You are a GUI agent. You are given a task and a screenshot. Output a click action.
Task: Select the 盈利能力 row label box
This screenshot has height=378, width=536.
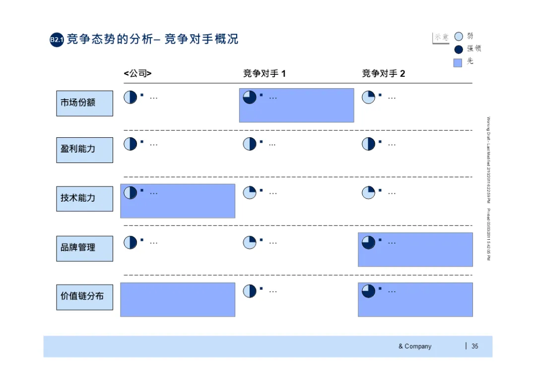click(85, 150)
